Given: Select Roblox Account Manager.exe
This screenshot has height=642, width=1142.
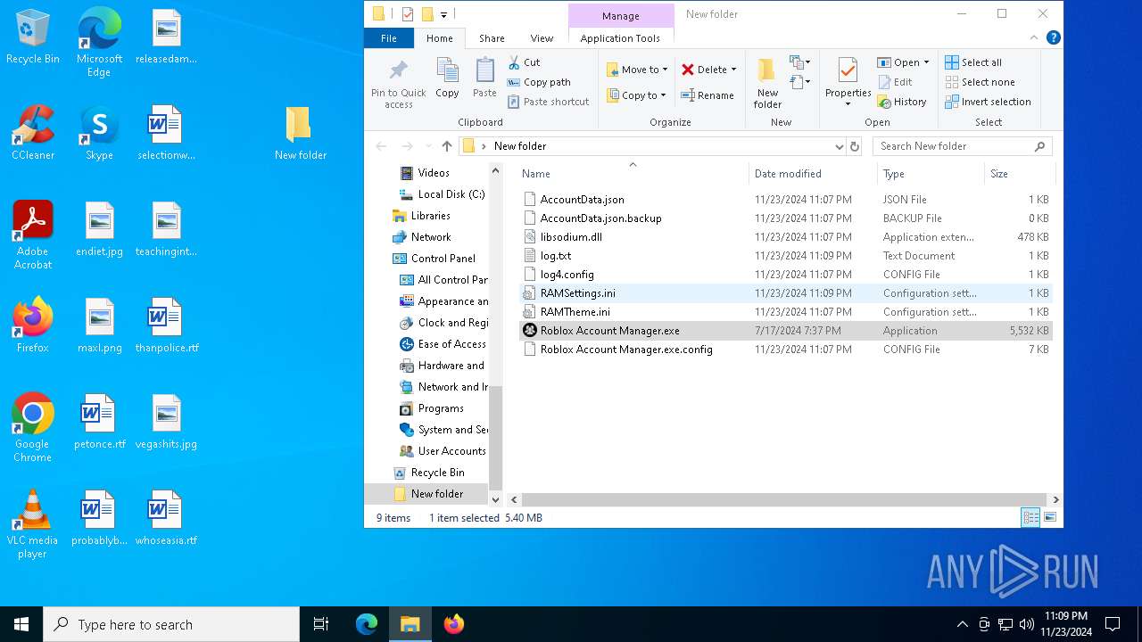Looking at the screenshot, I should (785, 331).
